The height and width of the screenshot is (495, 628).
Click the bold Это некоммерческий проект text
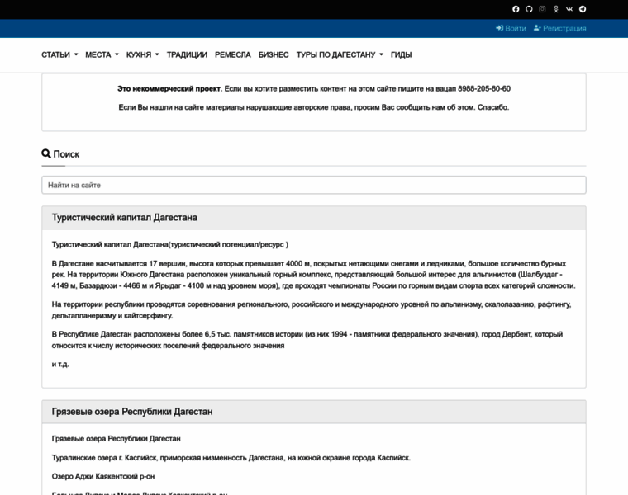tap(169, 89)
